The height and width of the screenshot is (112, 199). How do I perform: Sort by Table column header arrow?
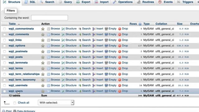[19, 24]
